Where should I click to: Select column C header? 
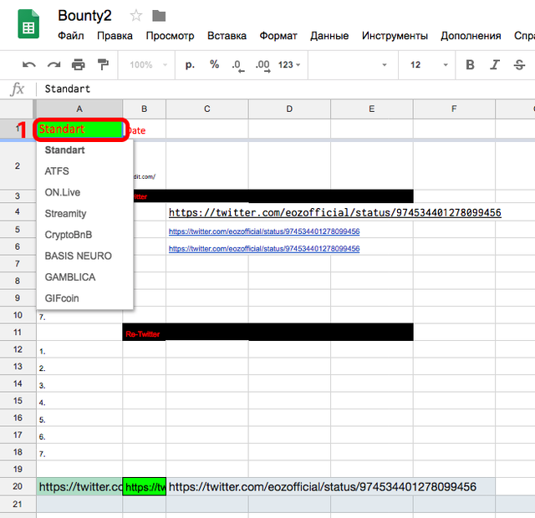pyautogui.click(x=207, y=109)
